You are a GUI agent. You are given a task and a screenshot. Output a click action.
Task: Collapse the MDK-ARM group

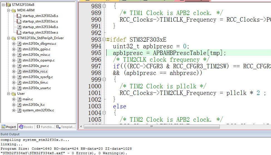8,10
